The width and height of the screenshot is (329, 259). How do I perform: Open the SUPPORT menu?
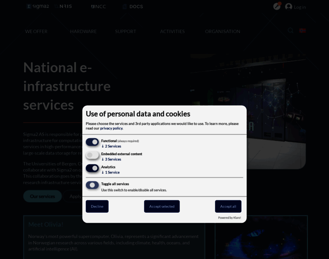(126, 31)
